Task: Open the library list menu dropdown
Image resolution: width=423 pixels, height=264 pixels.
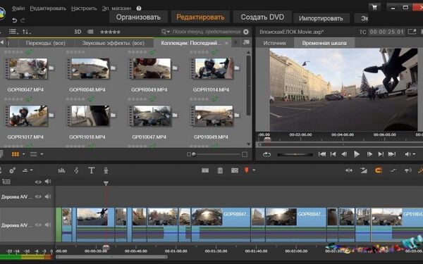Action: 13,32
